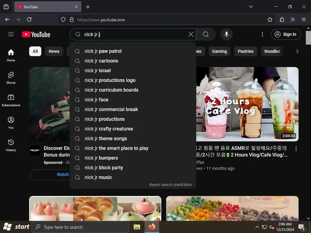The image size is (311, 233).
Task: Choose suggestion nick jr bumpers
Action: [x=133, y=158]
